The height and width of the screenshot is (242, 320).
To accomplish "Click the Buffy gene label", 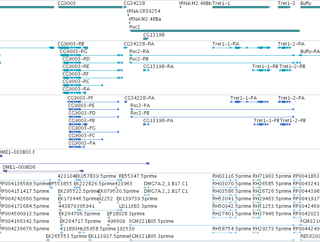I will 306,3.
